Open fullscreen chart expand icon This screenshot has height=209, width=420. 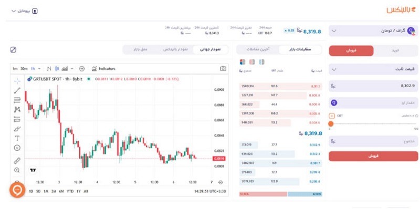point(14,49)
